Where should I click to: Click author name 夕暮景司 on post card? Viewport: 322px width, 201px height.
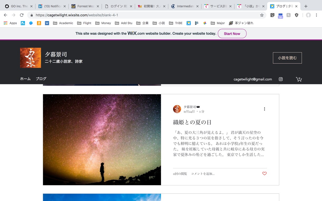(190, 107)
